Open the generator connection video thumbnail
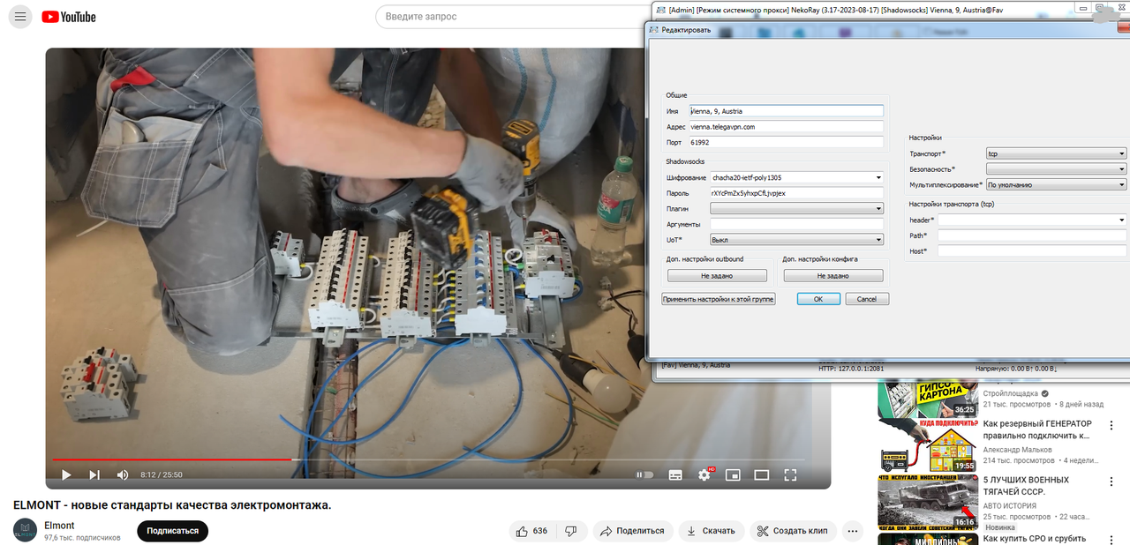The height and width of the screenshot is (545, 1130). (x=927, y=446)
